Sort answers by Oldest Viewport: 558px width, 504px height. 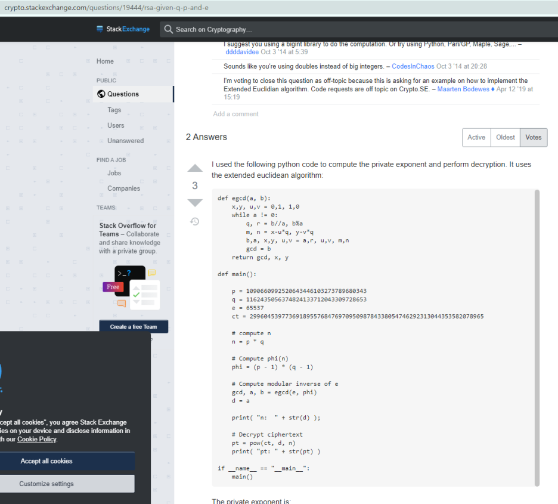click(x=506, y=137)
